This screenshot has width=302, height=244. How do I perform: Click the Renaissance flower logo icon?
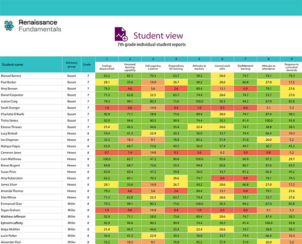pos(9,26)
